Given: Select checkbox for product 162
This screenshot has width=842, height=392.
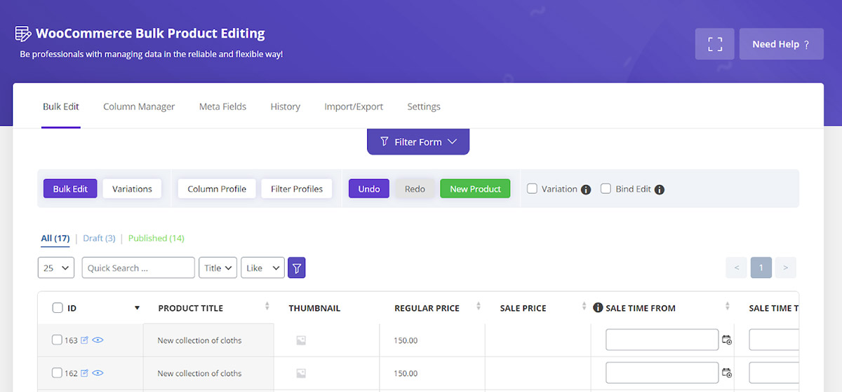Looking at the screenshot, I should (58, 373).
